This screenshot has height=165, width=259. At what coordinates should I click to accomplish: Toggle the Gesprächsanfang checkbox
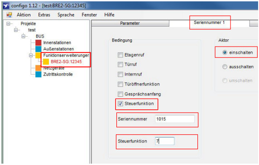(120, 94)
